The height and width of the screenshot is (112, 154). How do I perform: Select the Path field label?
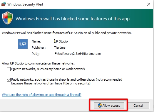pos(36,54)
